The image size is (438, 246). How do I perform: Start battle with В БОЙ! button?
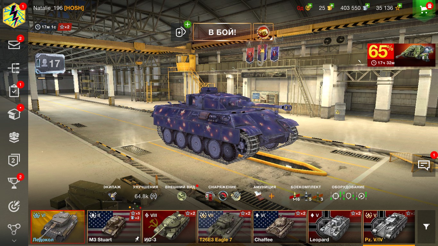pyautogui.click(x=222, y=32)
